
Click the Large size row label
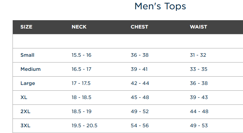pos(28,83)
